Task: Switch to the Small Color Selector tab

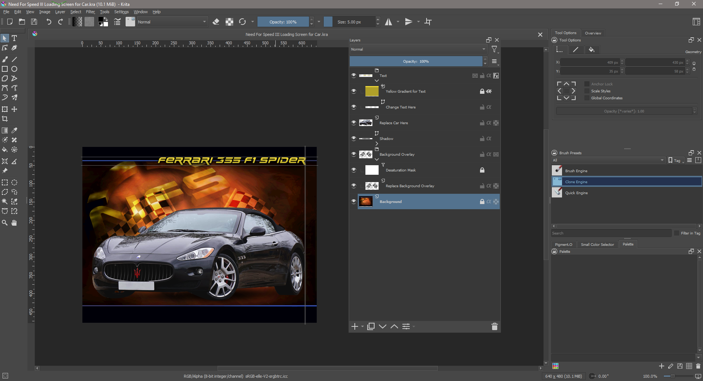Action: (x=597, y=244)
